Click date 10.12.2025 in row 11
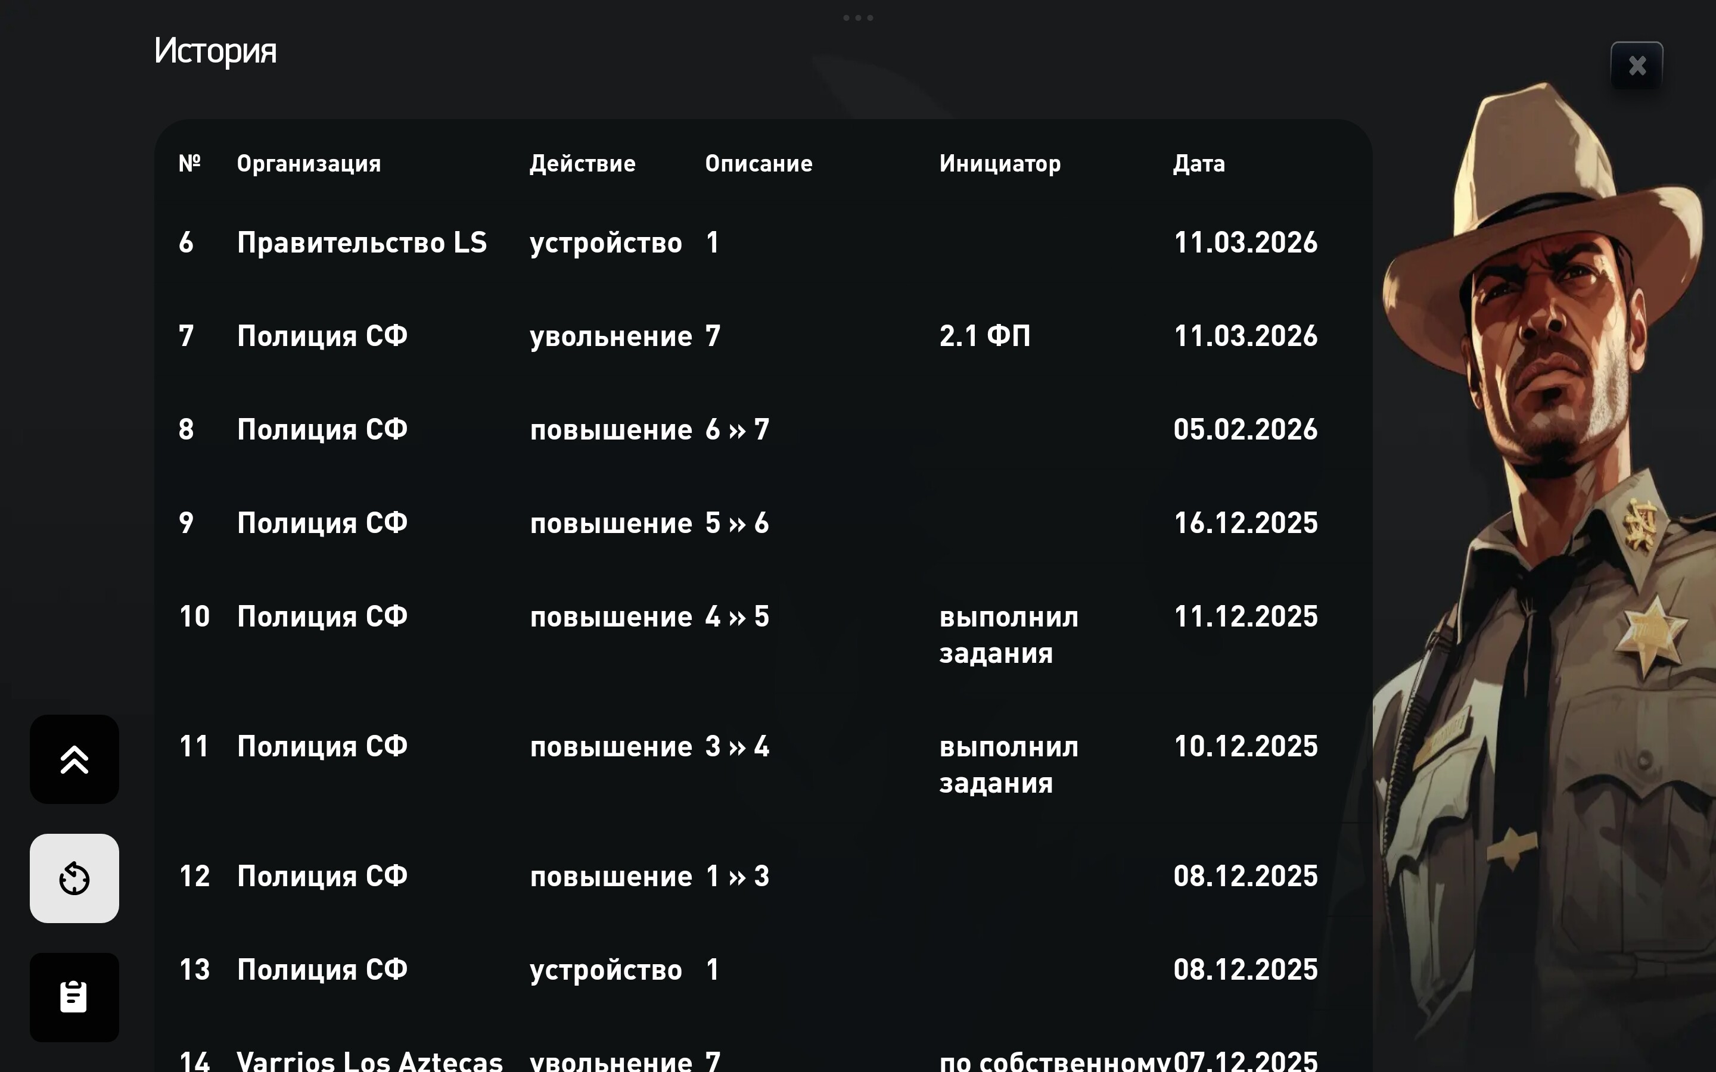 (x=1245, y=746)
